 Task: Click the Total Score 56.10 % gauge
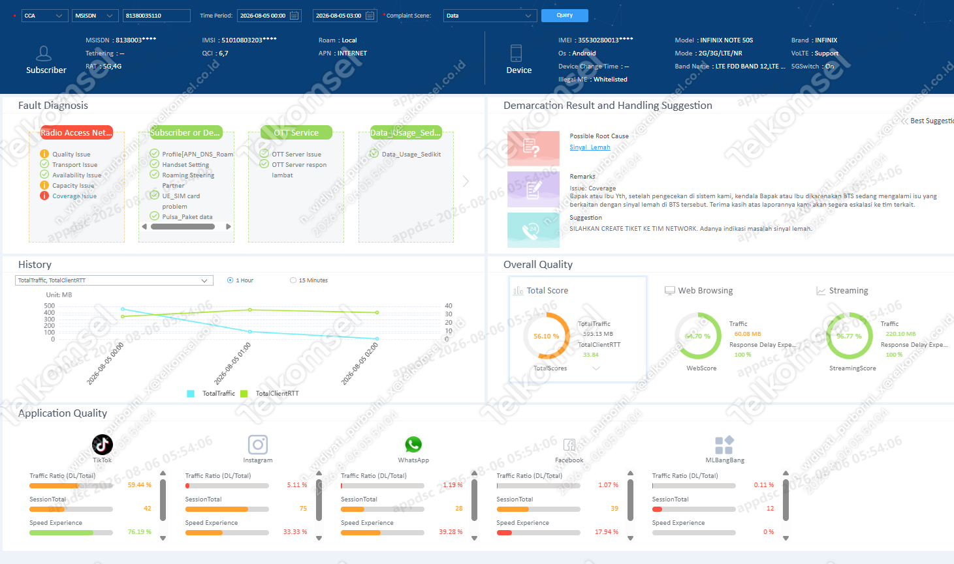pyautogui.click(x=547, y=336)
